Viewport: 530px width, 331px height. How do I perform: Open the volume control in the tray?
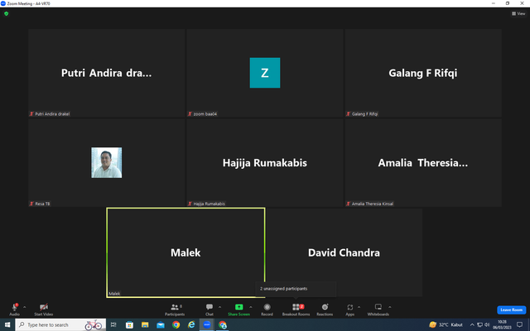[x=487, y=324]
